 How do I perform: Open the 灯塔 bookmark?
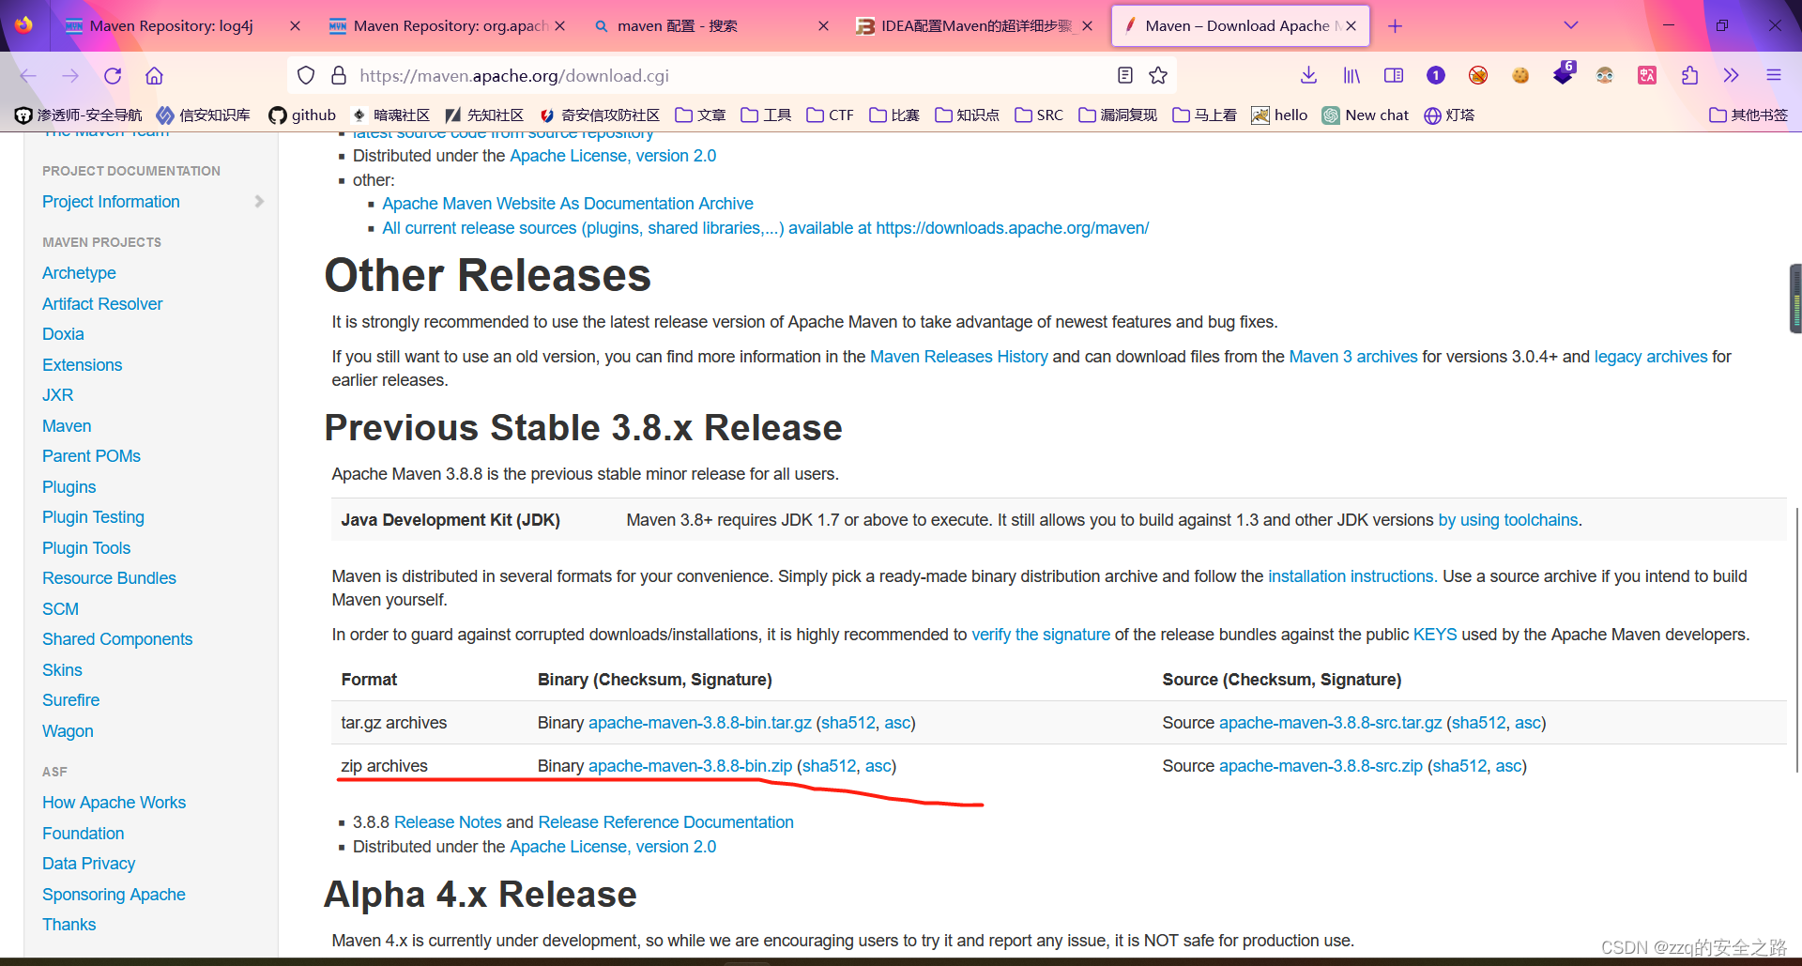(1450, 115)
